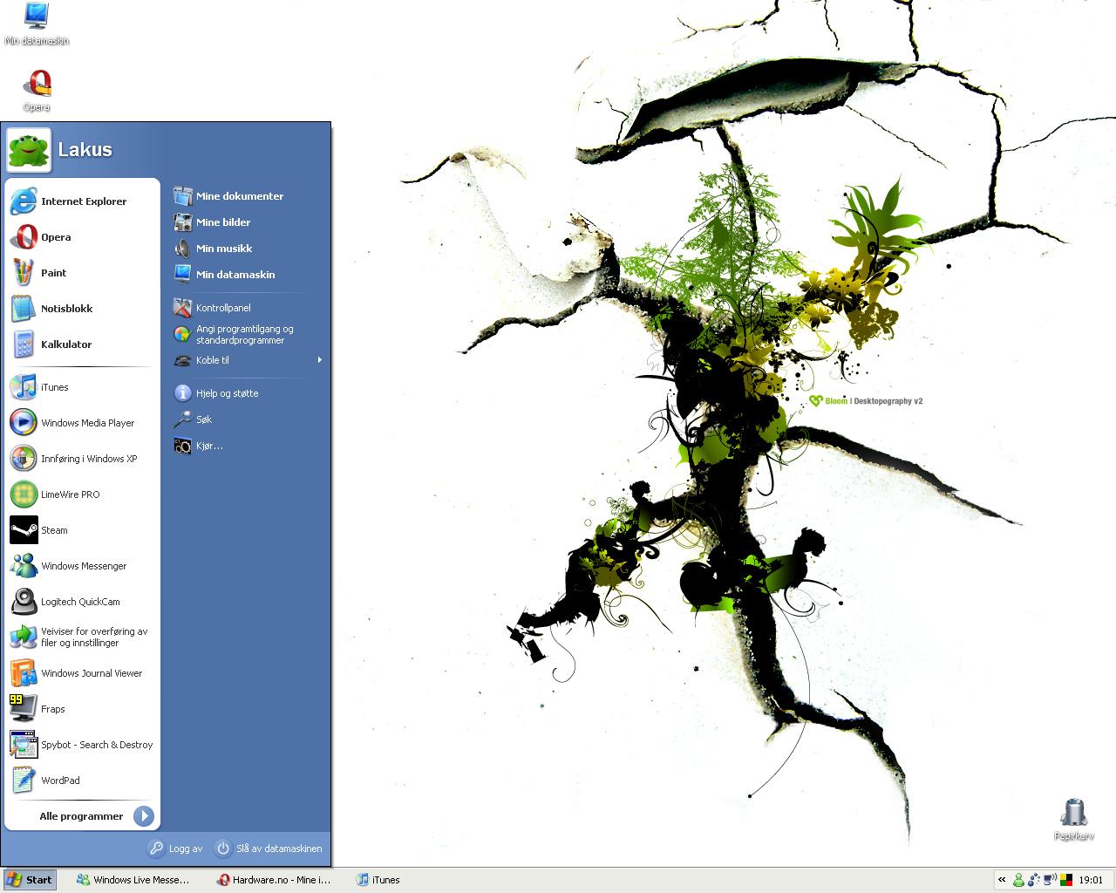Screen dimensions: 1116x893
Task: Open Logitech QuickCam
Action: pyautogui.click(x=82, y=602)
